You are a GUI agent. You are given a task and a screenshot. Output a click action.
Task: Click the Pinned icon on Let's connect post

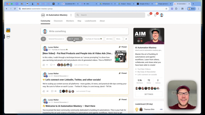120,73
